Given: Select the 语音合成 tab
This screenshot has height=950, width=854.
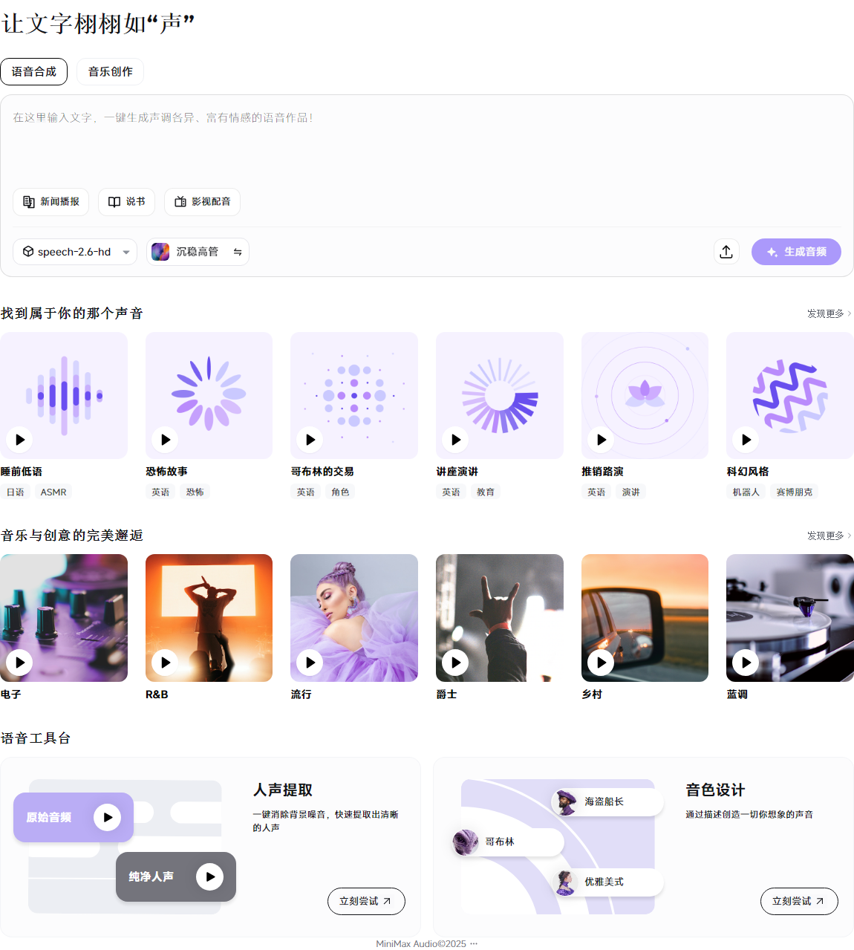Looking at the screenshot, I should point(34,72).
